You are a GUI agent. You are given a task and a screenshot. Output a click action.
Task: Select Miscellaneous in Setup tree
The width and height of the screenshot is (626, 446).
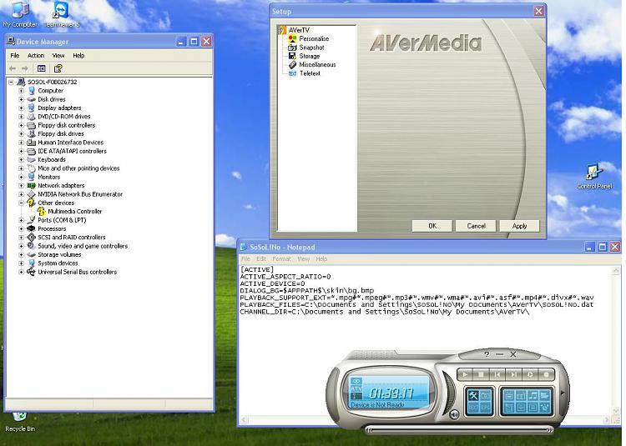(x=317, y=64)
